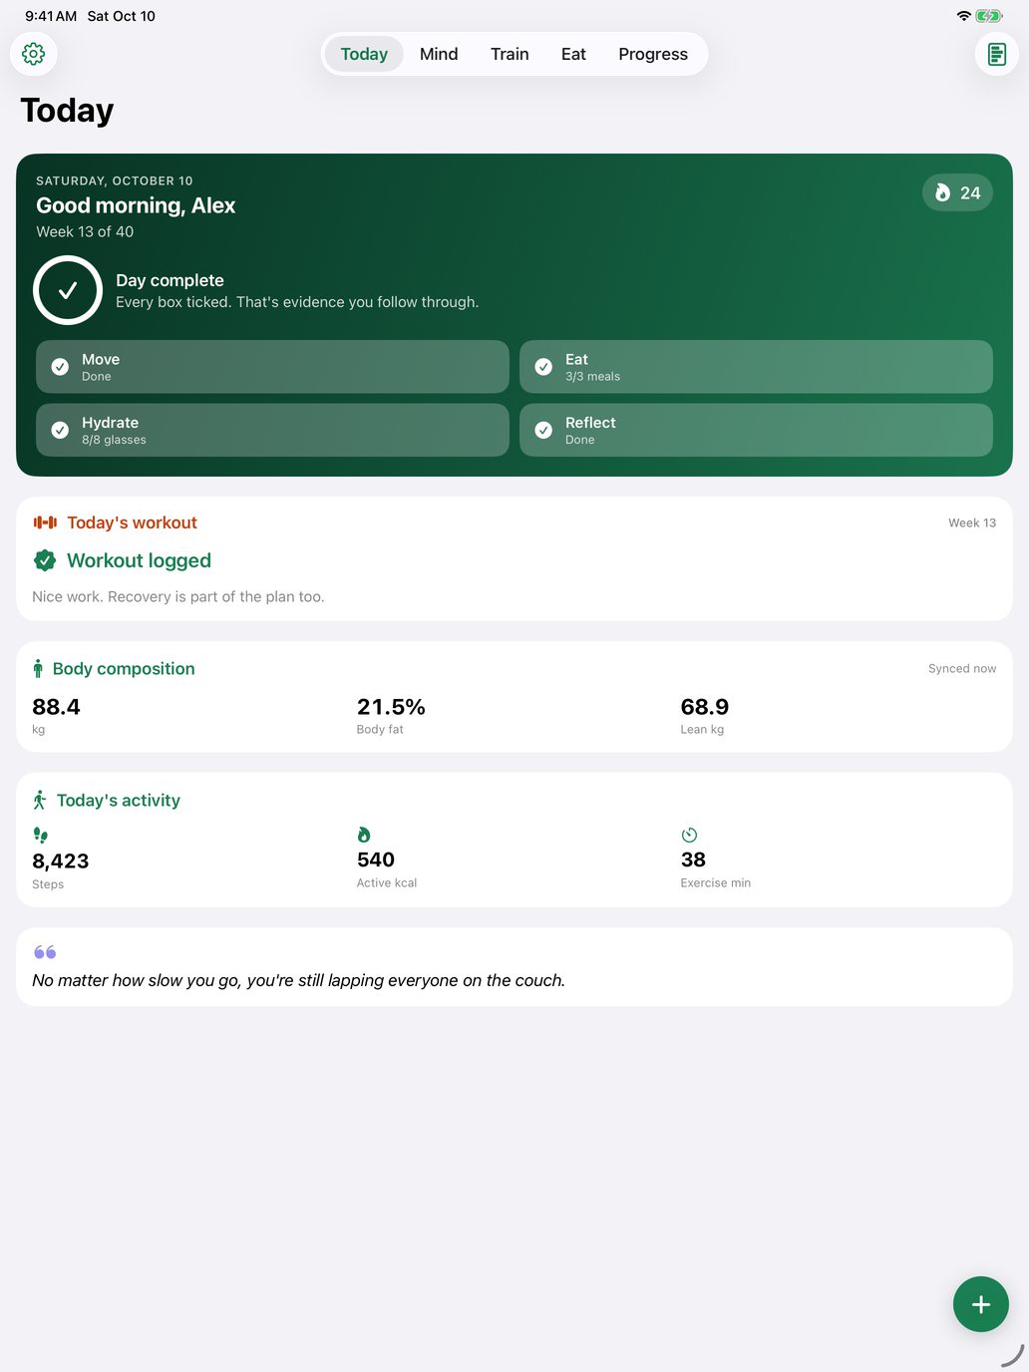Tap the green plus add button
The image size is (1029, 1372).
[x=980, y=1304]
